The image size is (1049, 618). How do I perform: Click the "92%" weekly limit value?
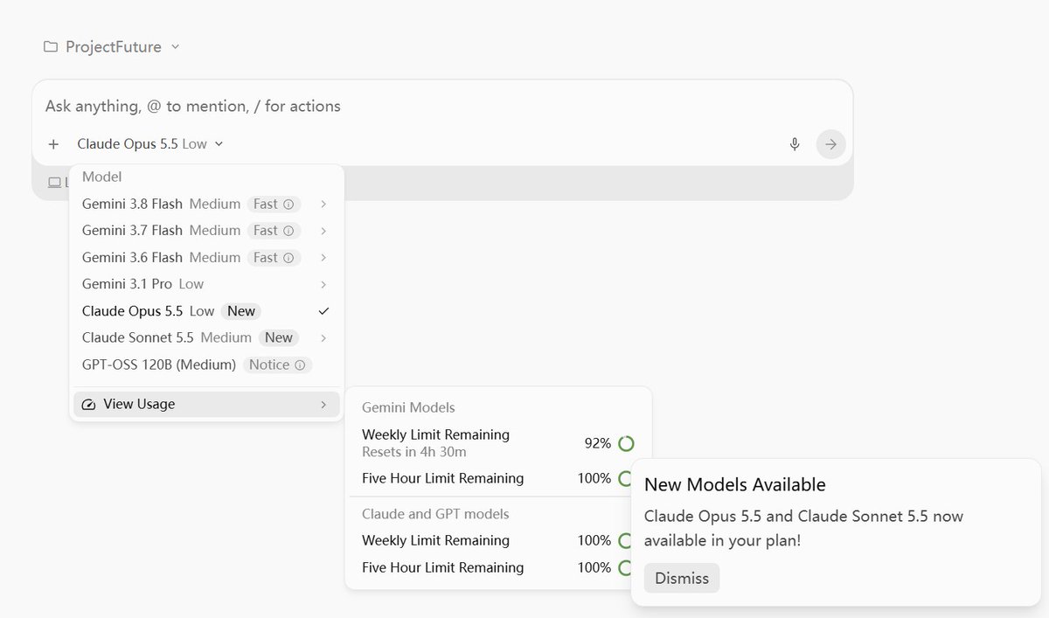coord(598,443)
